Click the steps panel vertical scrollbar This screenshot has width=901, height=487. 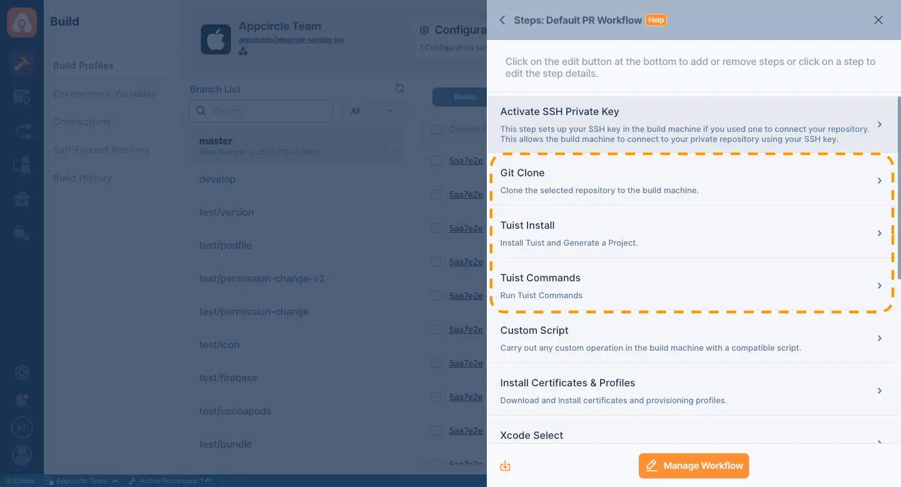click(x=899, y=188)
